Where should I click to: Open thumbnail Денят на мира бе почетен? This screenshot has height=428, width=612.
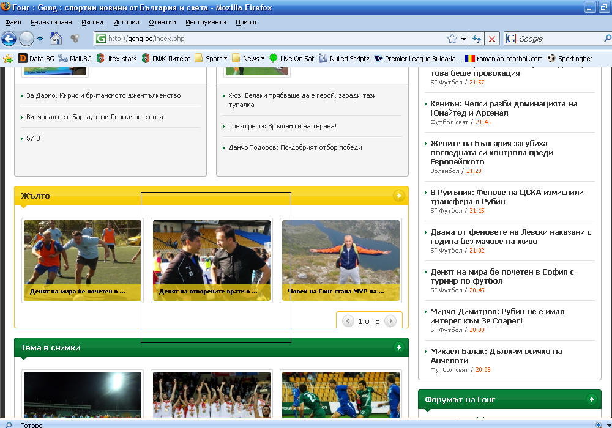tap(83, 260)
